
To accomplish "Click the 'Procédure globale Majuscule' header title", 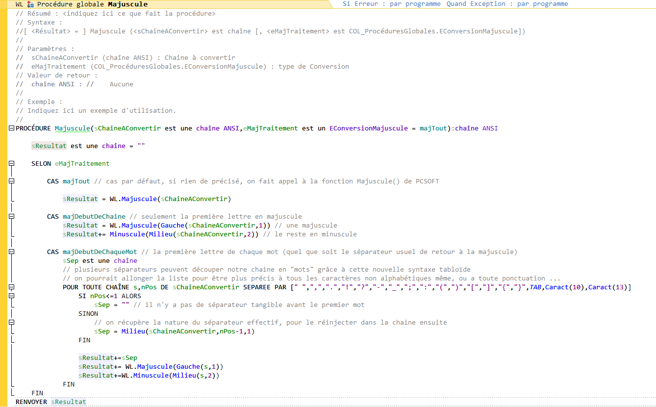I will 92,4.
